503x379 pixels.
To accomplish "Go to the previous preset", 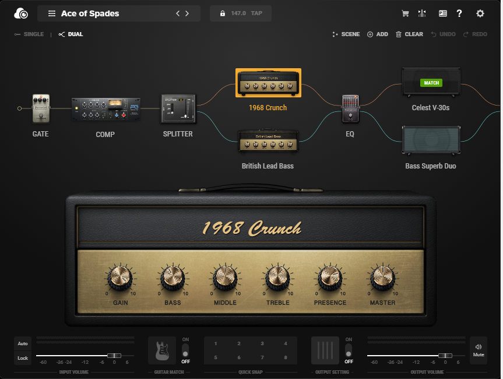I will coord(178,13).
